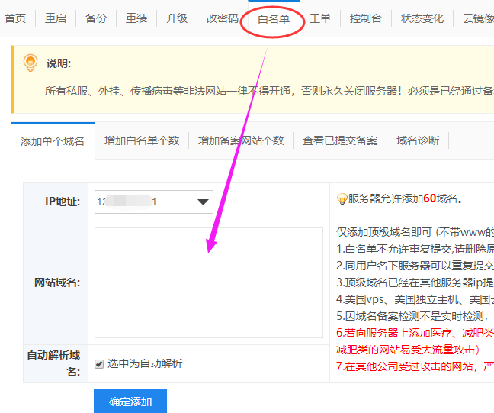Go to the 备份 menu
This screenshot has width=494, height=413.
pos(96,18)
